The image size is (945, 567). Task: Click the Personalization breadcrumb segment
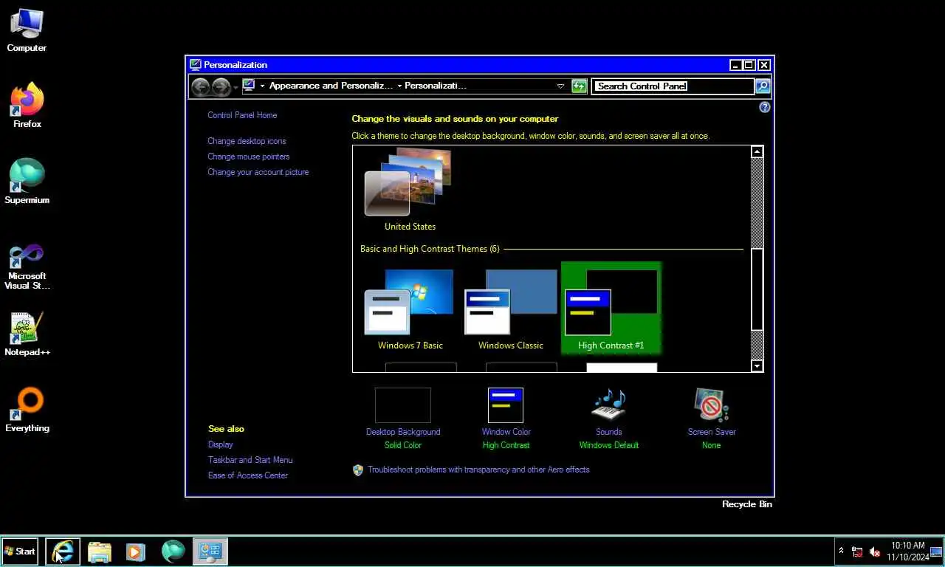pyautogui.click(x=436, y=86)
